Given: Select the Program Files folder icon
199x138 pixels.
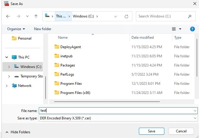Looking at the screenshot, I should [x=57, y=83].
